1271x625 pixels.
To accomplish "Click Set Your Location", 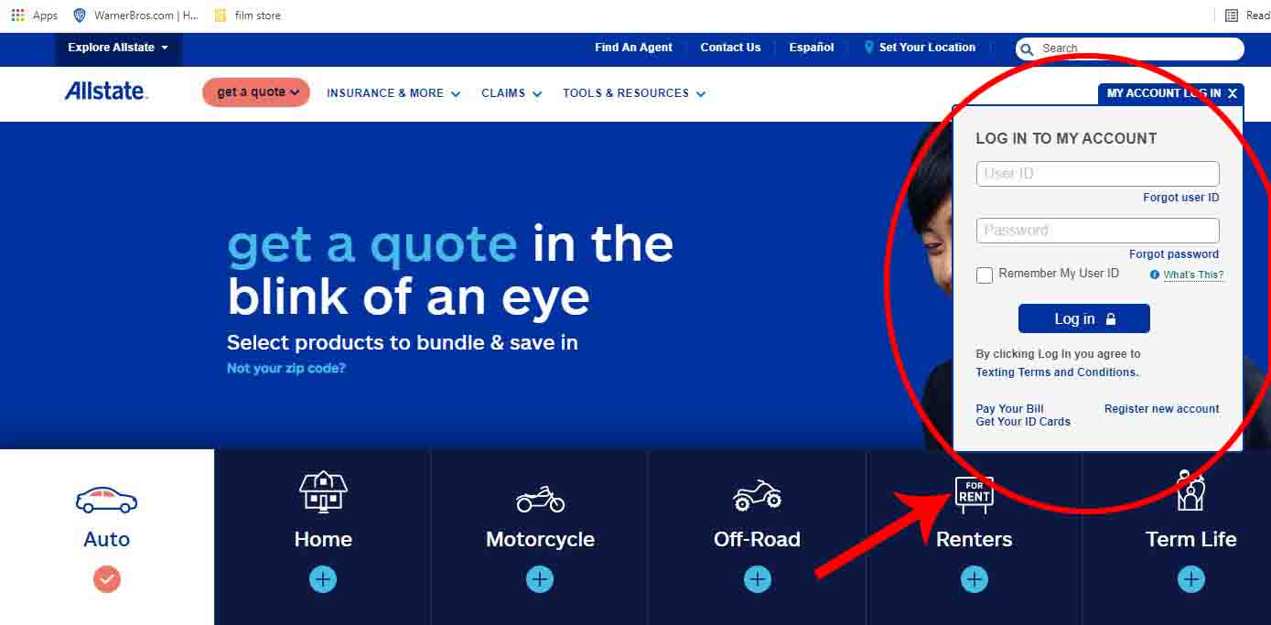I will (x=927, y=48).
